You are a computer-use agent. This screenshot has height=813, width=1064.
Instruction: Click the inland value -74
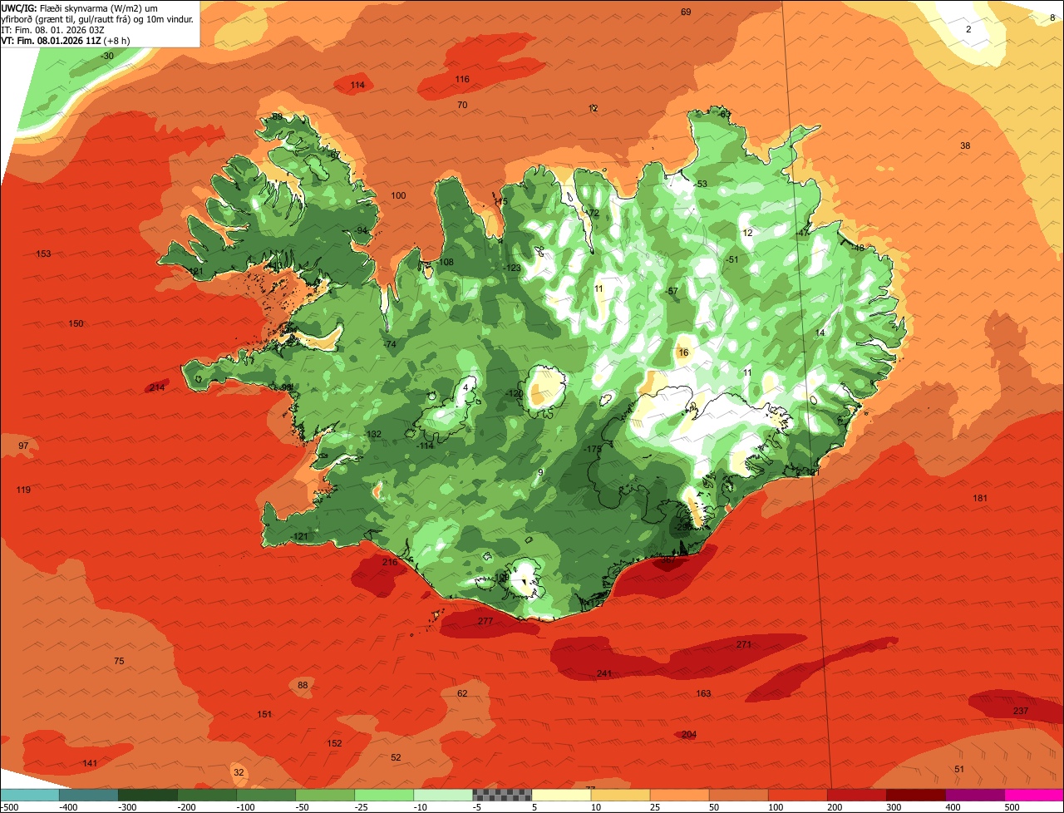coord(390,345)
